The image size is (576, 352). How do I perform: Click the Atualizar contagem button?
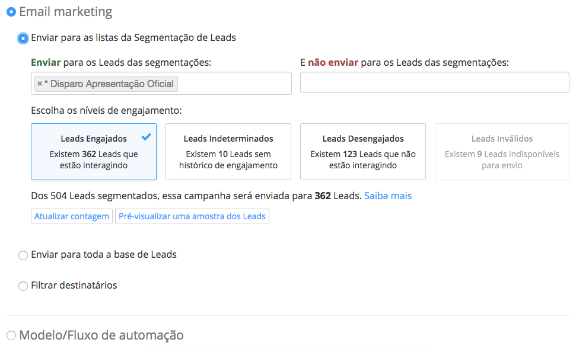tap(72, 216)
